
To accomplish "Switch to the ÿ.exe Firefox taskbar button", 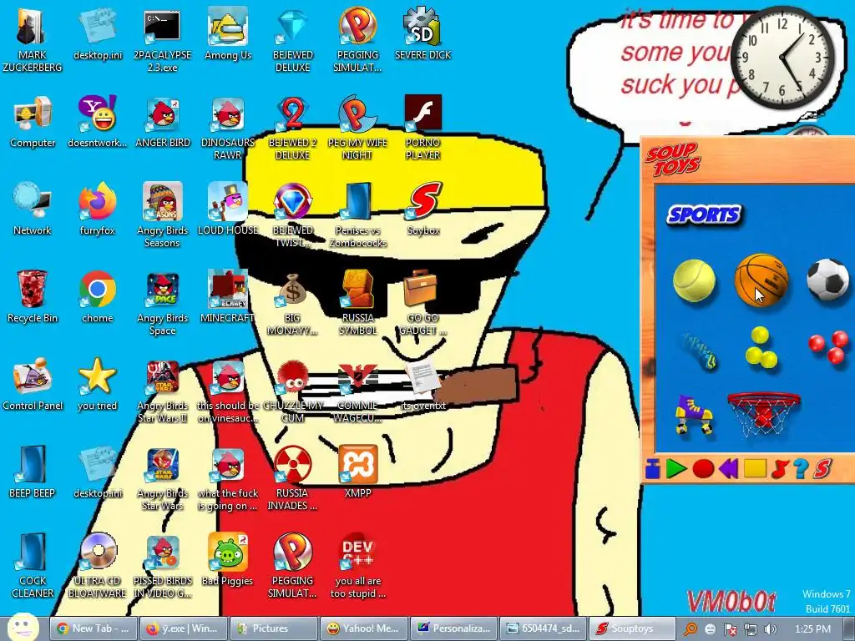I will coord(183,628).
